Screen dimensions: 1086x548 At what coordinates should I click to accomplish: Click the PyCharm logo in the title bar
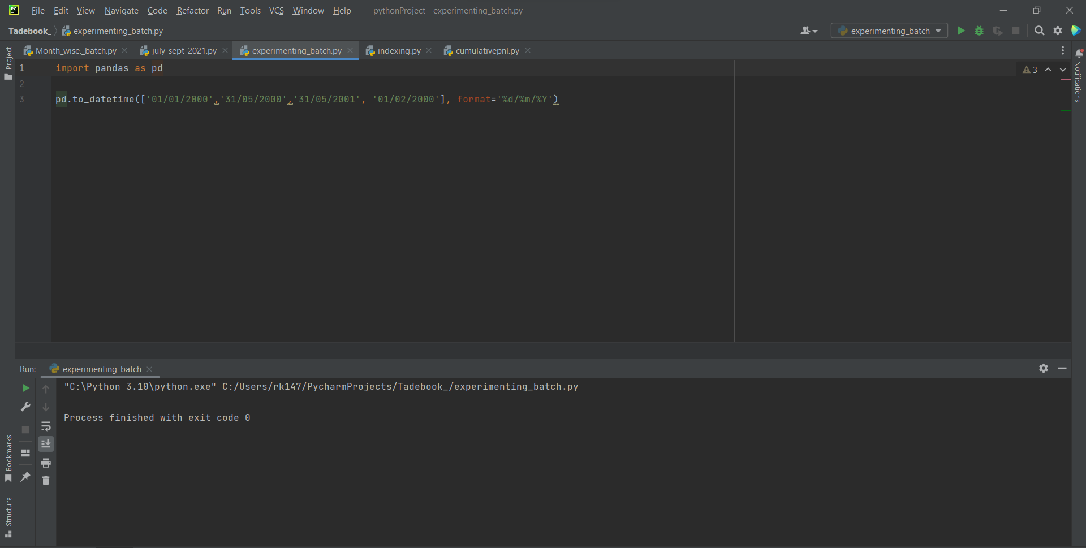click(14, 10)
